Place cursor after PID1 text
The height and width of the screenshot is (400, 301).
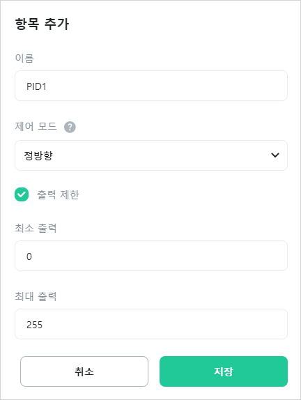pos(47,86)
